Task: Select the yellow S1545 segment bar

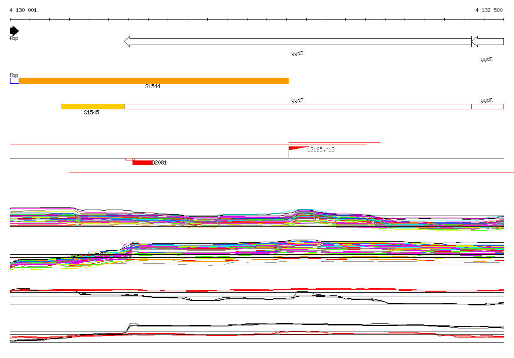Action: click(92, 106)
